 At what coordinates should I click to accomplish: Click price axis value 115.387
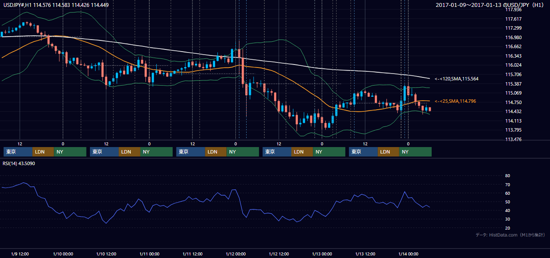[513, 84]
